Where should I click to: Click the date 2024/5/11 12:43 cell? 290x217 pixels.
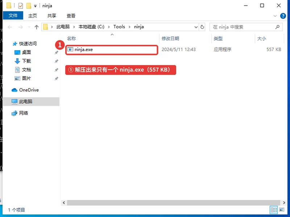(178, 50)
